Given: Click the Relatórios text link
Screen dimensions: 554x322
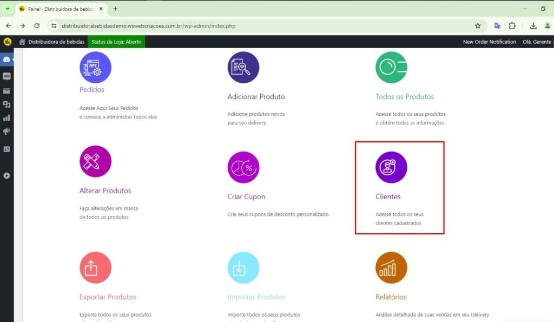Looking at the screenshot, I should 391,297.
